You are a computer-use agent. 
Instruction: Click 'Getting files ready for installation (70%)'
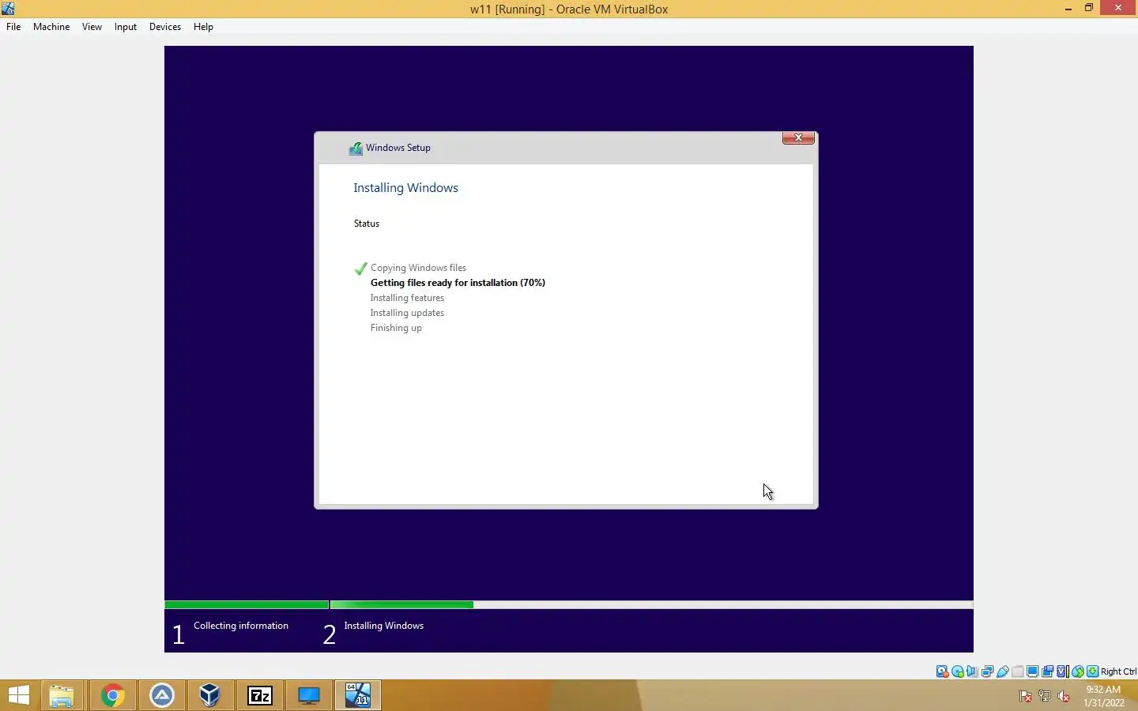458,283
